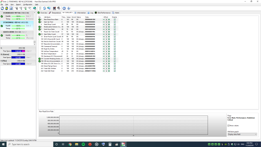Click minus offset for Disk Temperature row
The height and width of the screenshot is (147, 261).
pos(104,54)
